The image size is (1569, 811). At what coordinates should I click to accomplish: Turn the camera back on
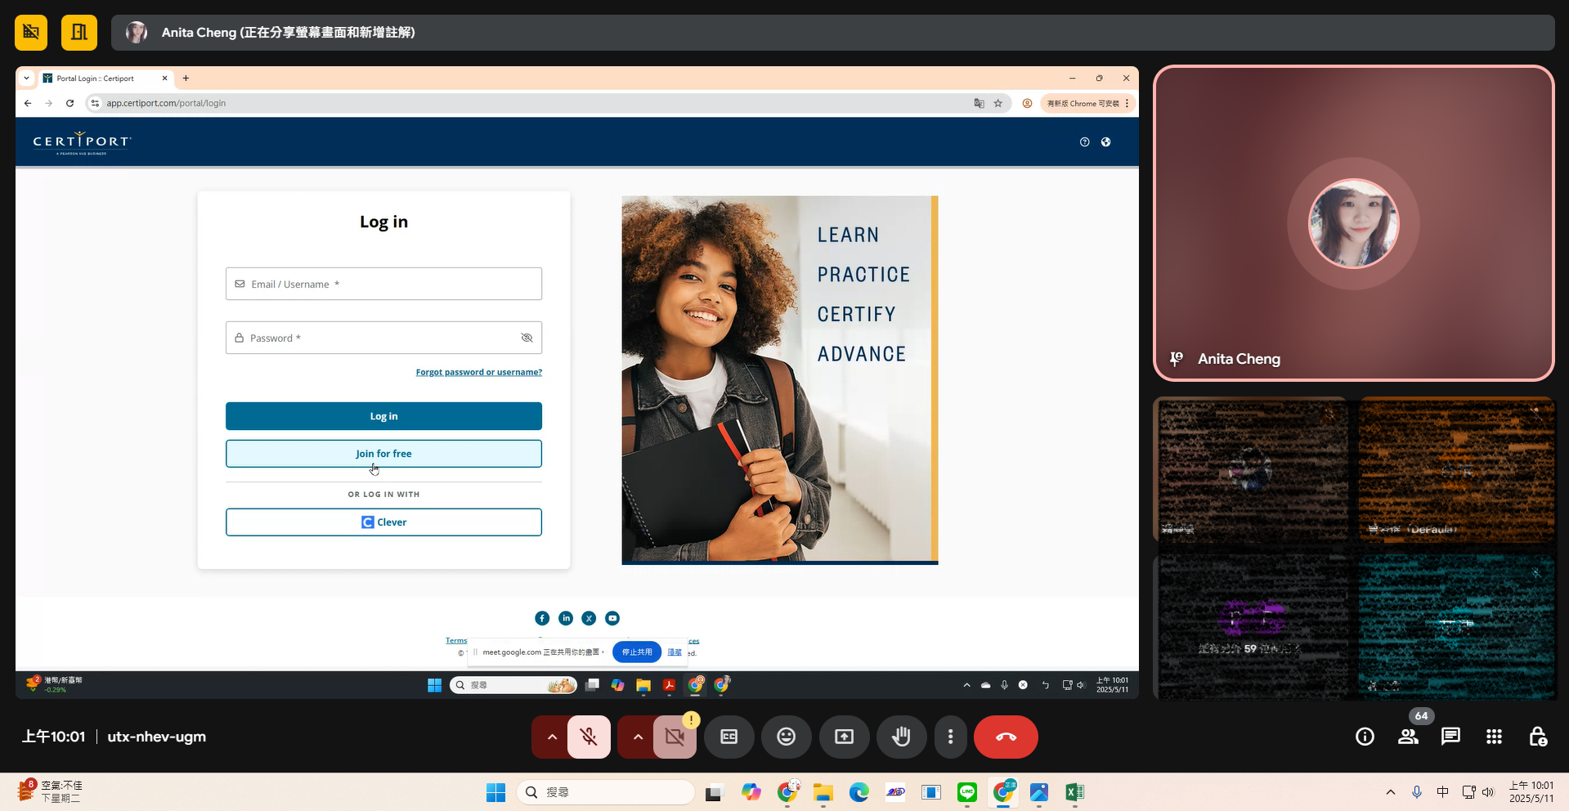674,737
